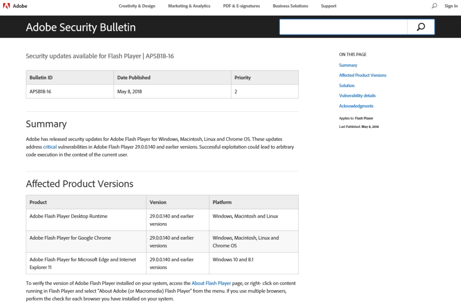Follow the 'critical' link in Summary

tap(50, 147)
